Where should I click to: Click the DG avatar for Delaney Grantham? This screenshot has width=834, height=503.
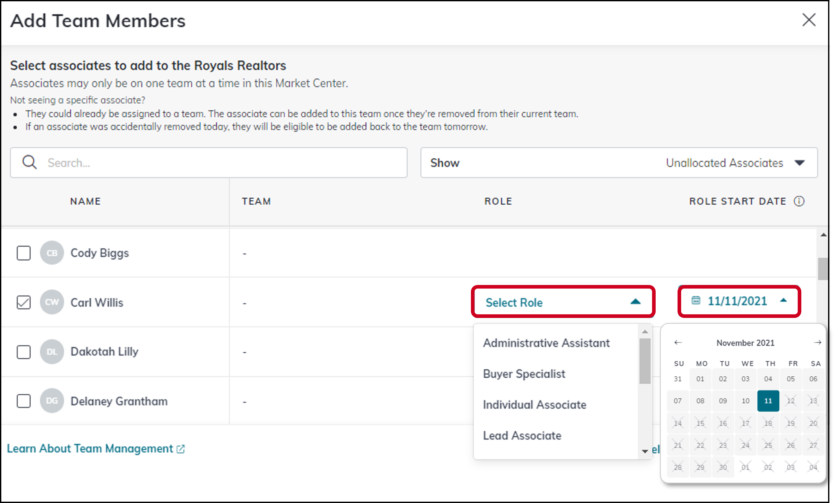[52, 401]
